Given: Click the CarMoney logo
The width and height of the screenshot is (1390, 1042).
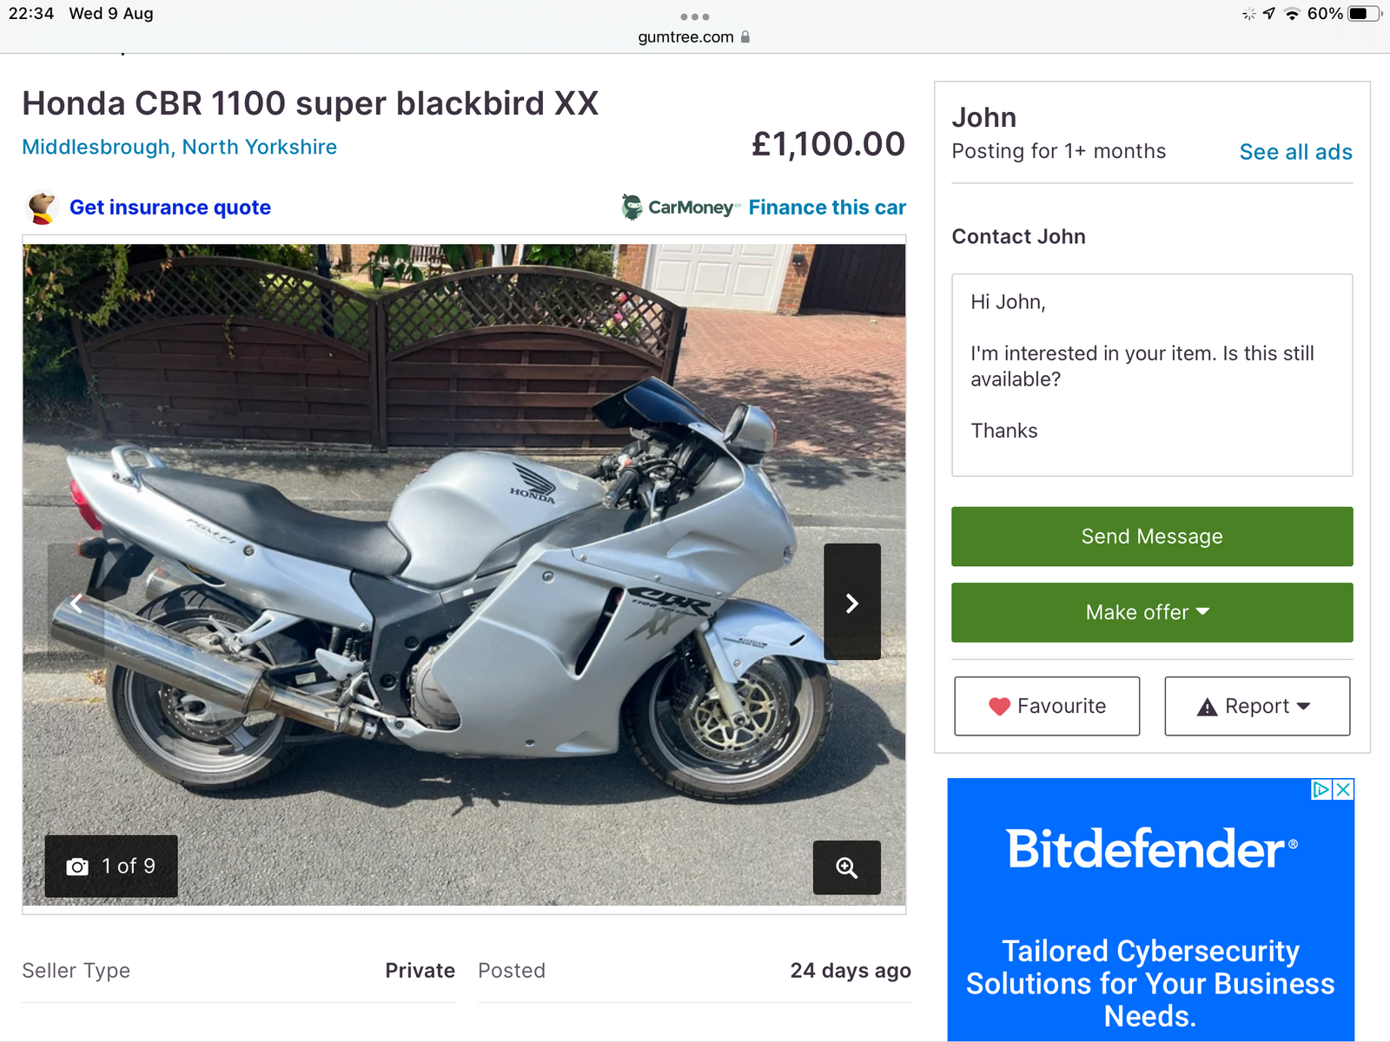Looking at the screenshot, I should (x=680, y=208).
